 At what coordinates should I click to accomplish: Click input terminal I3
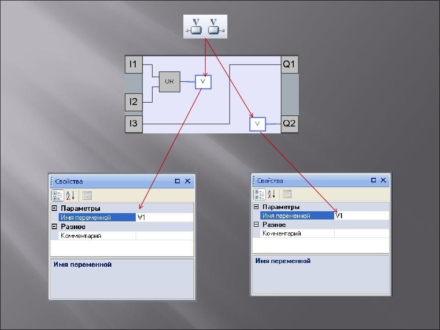point(133,124)
